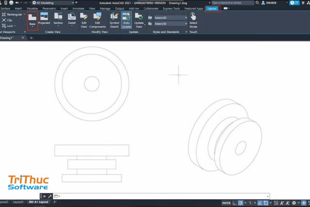Click the user account icon
The image size is (310, 207).
tap(263, 3)
